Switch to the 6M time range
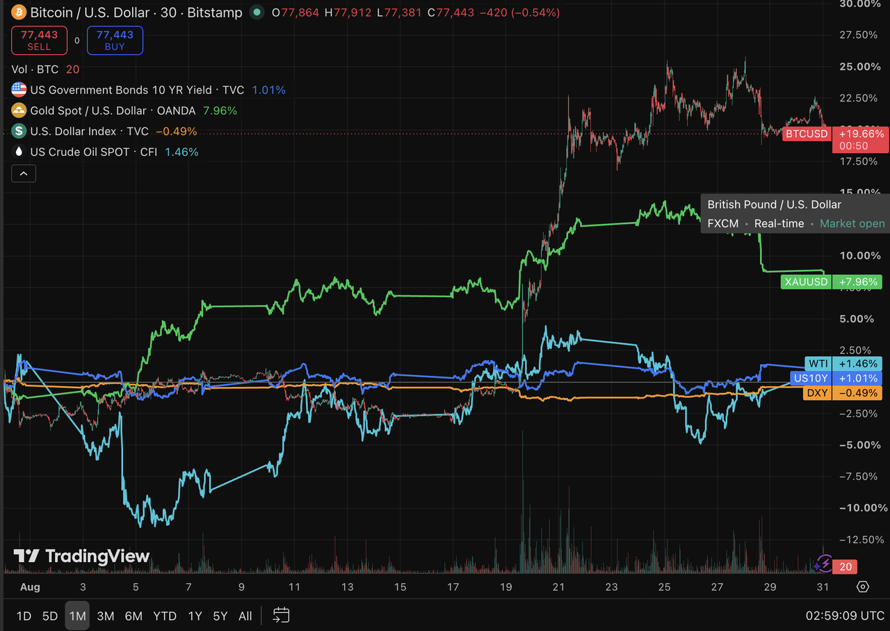Screen dimensions: 890x631 tap(133, 616)
